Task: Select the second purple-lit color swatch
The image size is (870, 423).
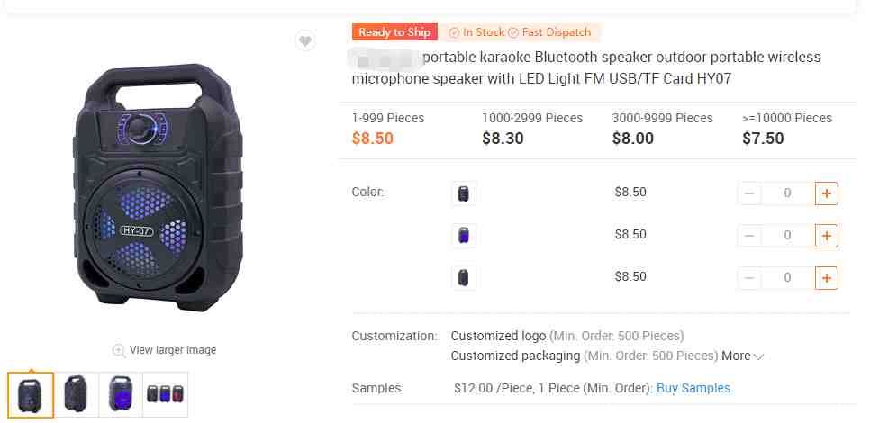Action: [x=464, y=235]
